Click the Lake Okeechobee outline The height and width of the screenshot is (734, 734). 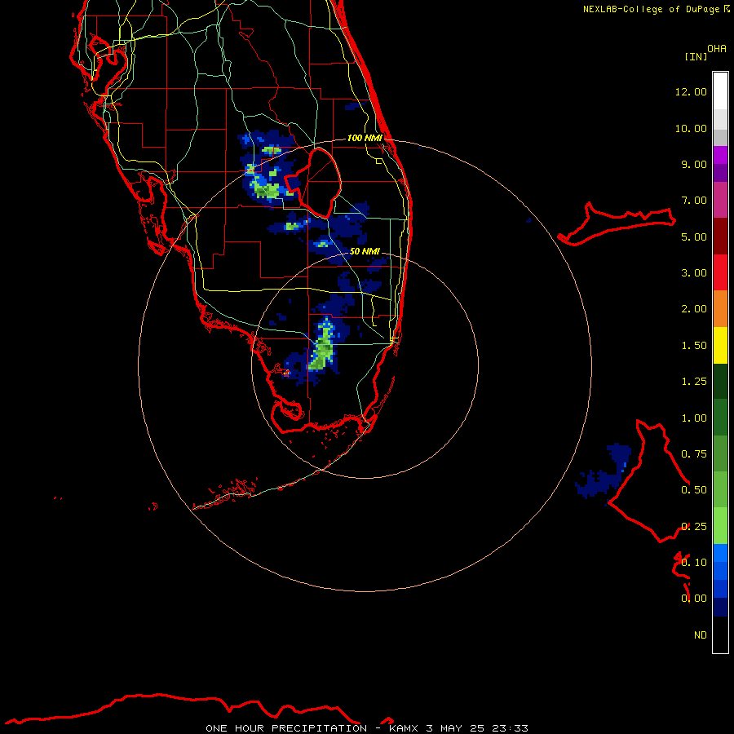[x=314, y=183]
